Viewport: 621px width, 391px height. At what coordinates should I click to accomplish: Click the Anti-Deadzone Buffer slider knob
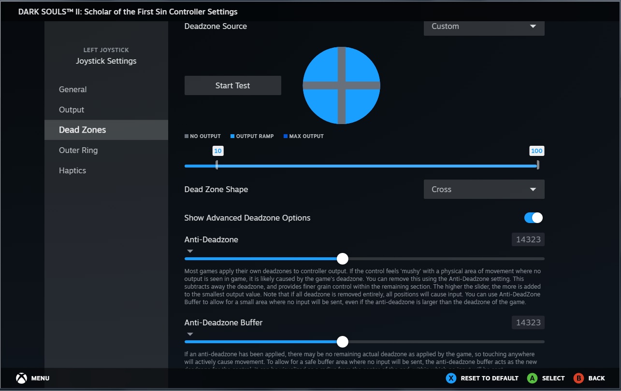[x=342, y=342]
